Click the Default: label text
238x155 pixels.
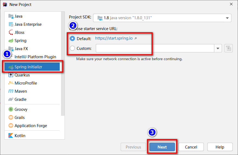[84, 39]
